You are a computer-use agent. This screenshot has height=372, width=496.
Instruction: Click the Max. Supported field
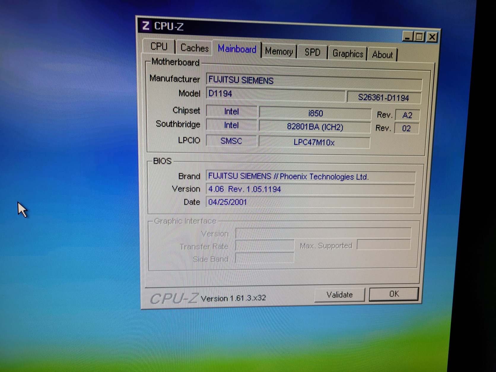click(384, 245)
